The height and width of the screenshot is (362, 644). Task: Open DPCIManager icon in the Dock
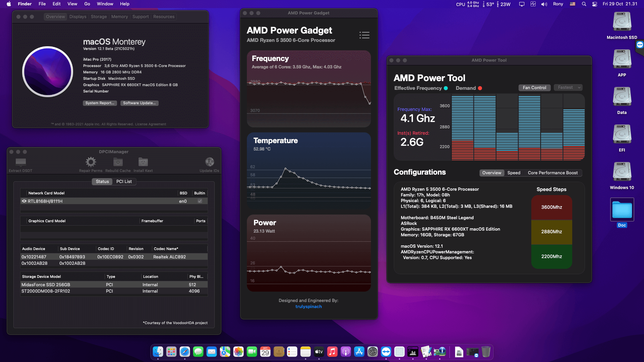(440, 352)
